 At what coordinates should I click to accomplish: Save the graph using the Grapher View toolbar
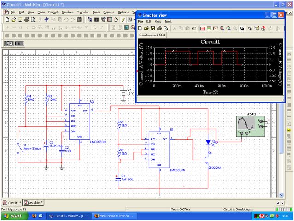[153, 28]
